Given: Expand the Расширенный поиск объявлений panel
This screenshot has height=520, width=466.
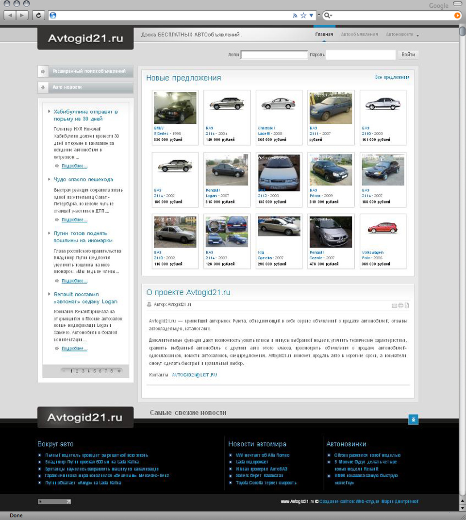Looking at the screenshot, I should pos(85,71).
